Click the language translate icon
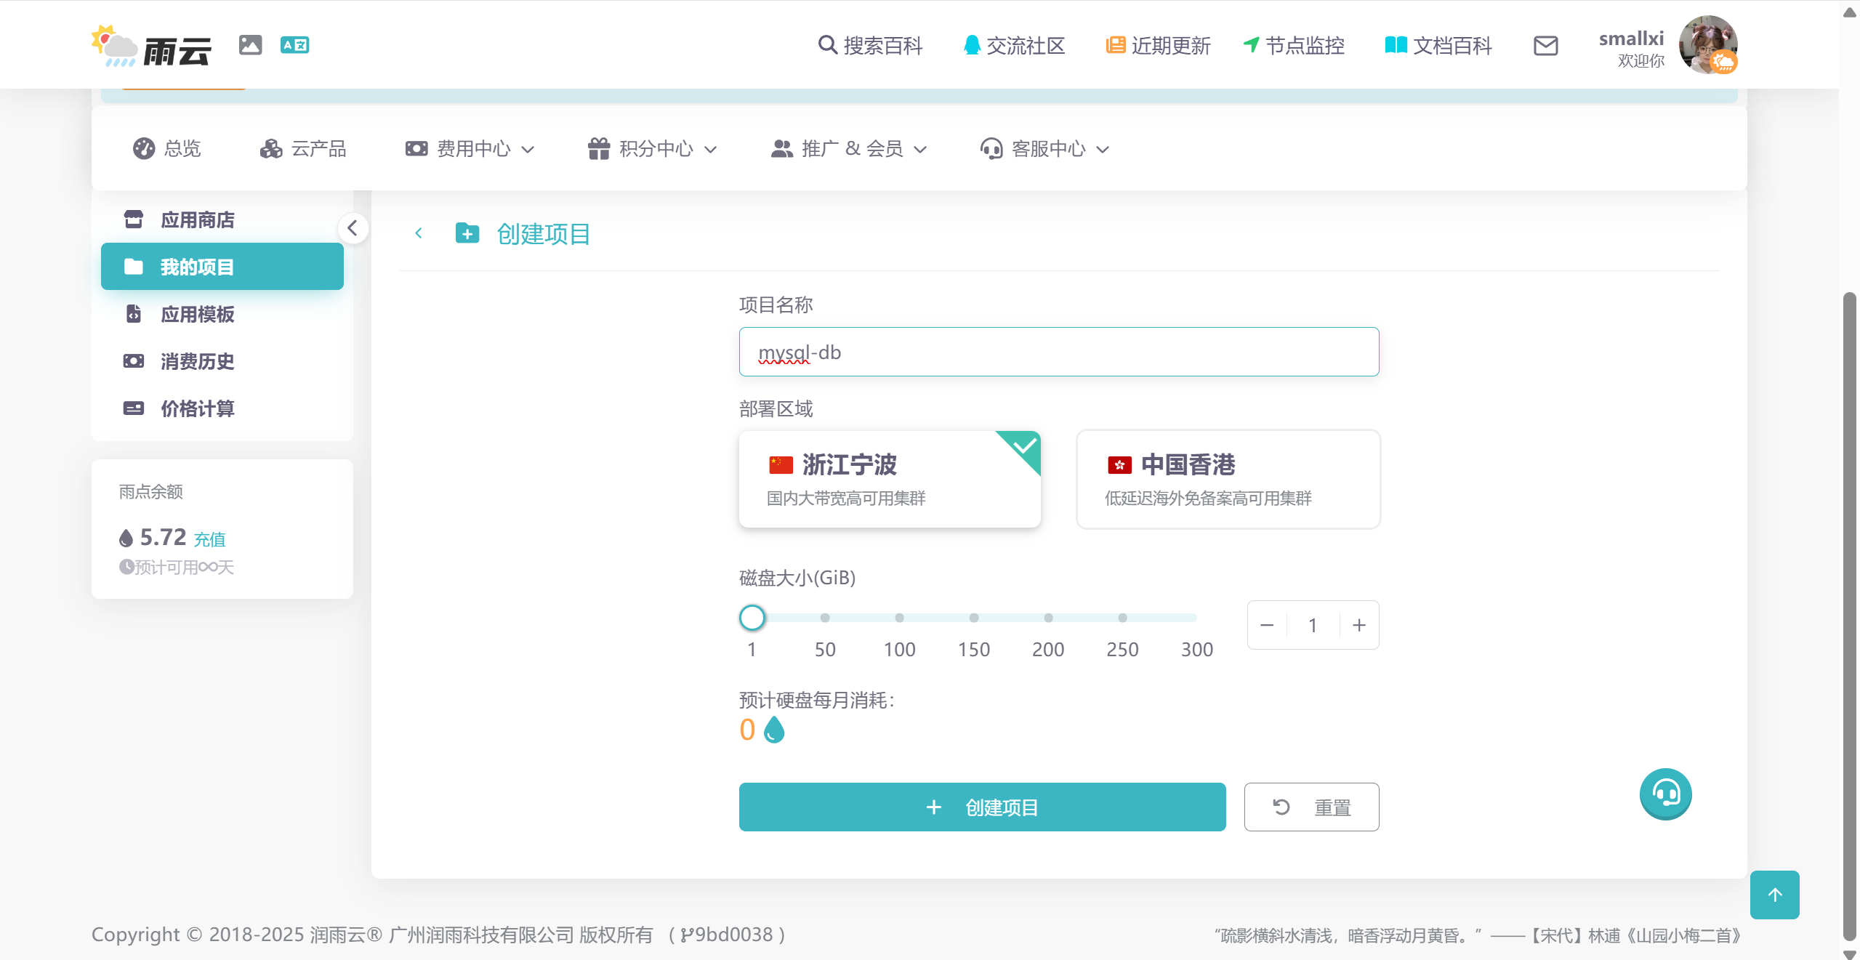Image resolution: width=1860 pixels, height=960 pixels. click(294, 45)
